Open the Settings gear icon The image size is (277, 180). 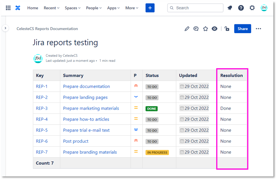coord(252,8)
